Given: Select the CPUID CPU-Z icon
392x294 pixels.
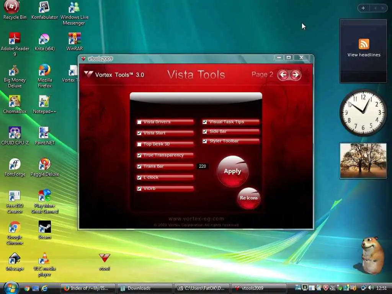Looking at the screenshot, I should (x=15, y=136).
